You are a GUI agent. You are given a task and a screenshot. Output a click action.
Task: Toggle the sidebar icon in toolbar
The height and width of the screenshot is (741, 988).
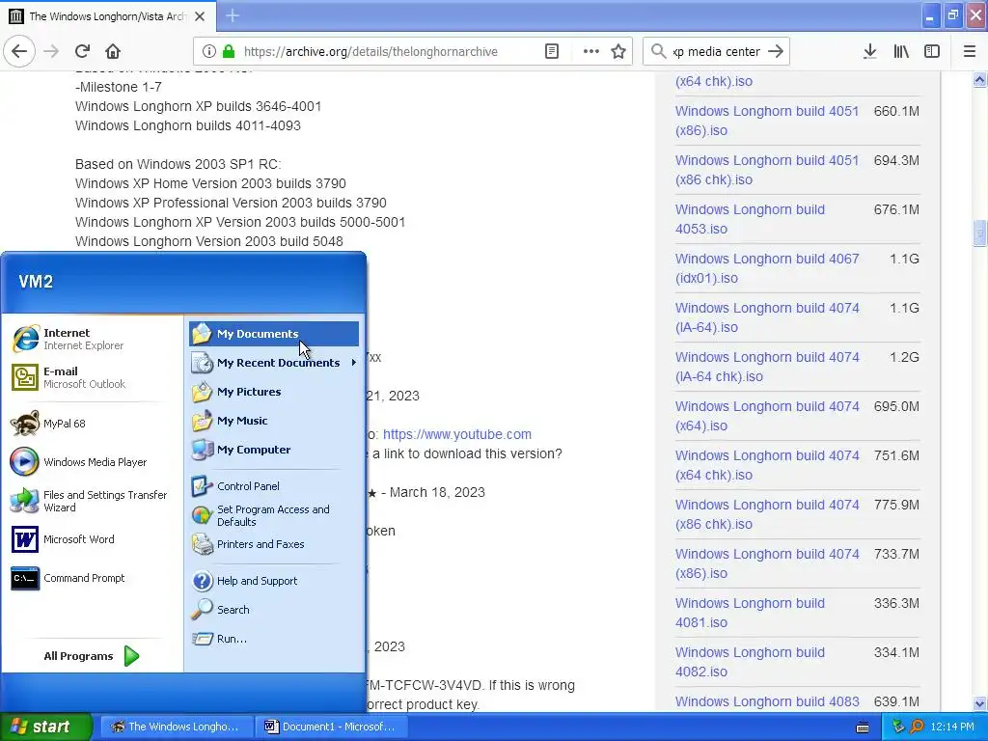pos(932,52)
